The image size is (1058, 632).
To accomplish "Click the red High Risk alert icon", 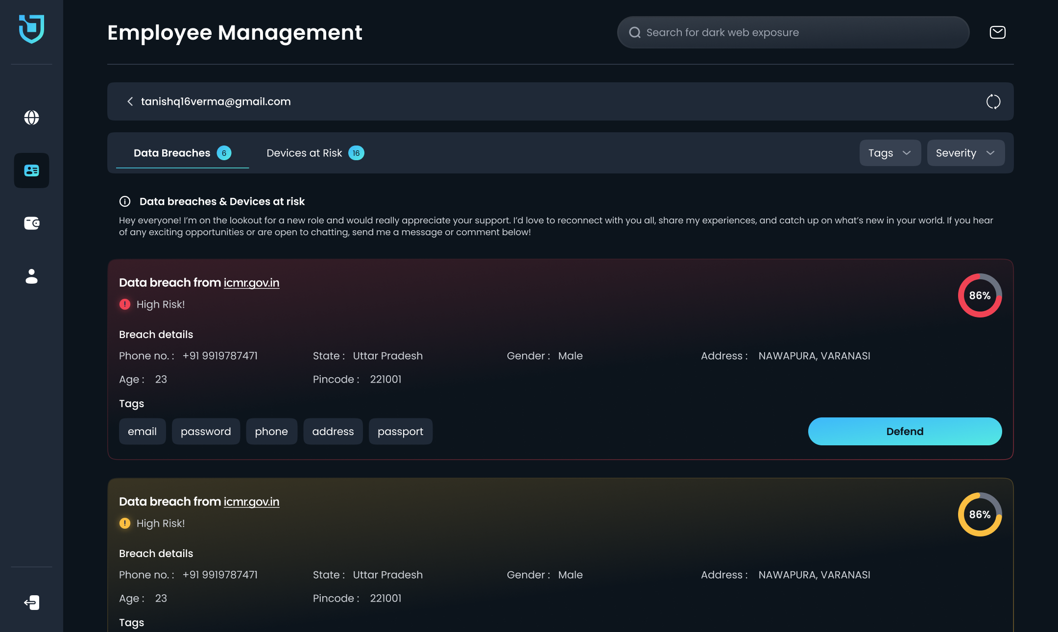I will pyautogui.click(x=125, y=304).
